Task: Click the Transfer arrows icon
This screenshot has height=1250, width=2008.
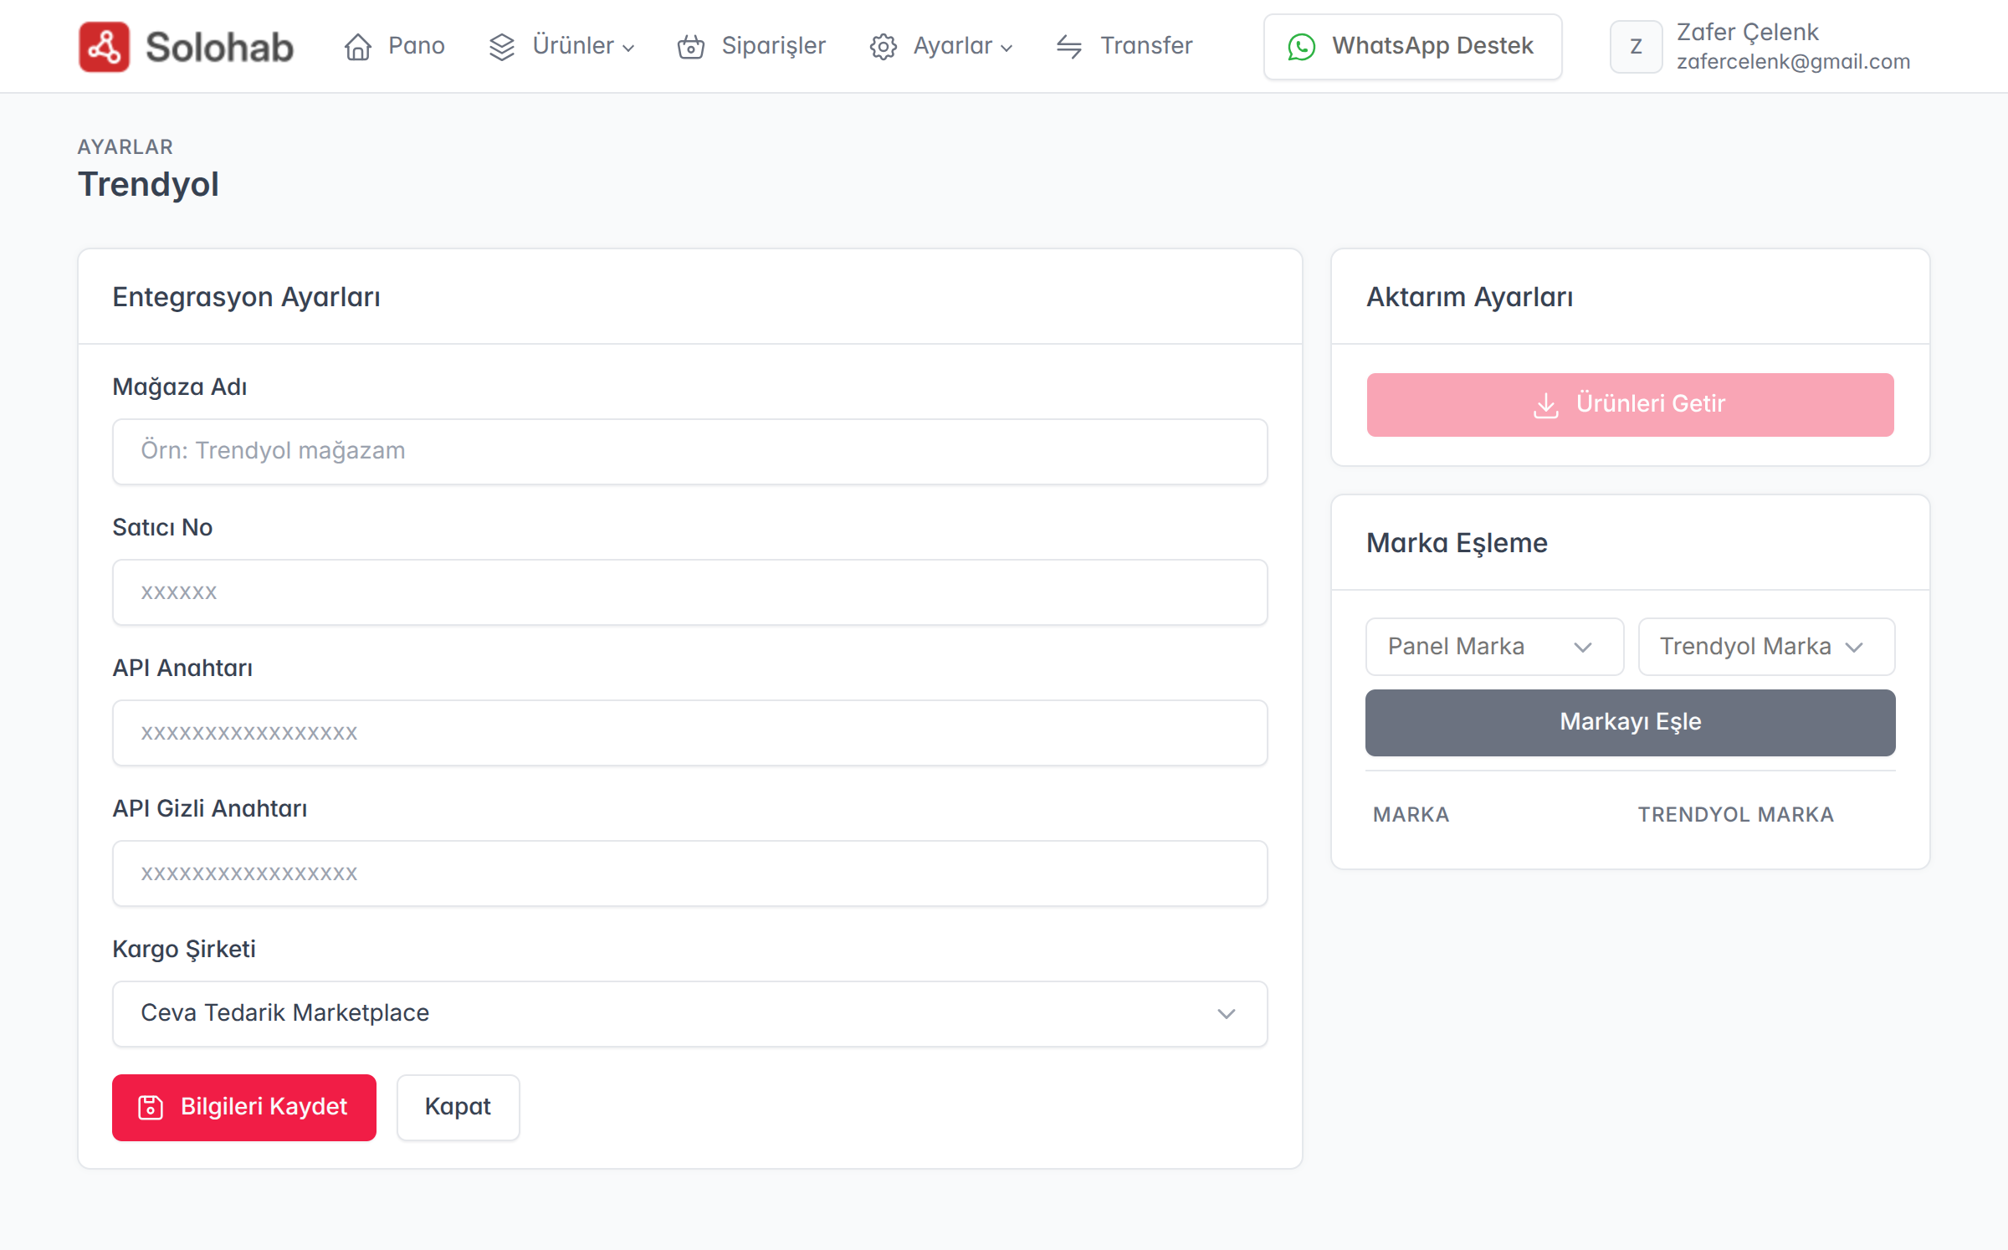Action: (x=1069, y=47)
